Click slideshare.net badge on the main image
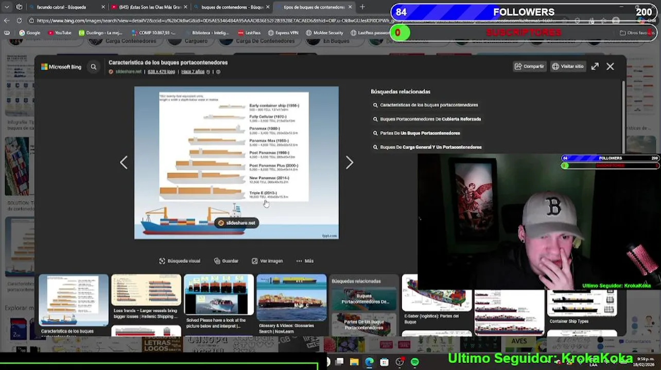This screenshot has width=661, height=370. [236, 223]
